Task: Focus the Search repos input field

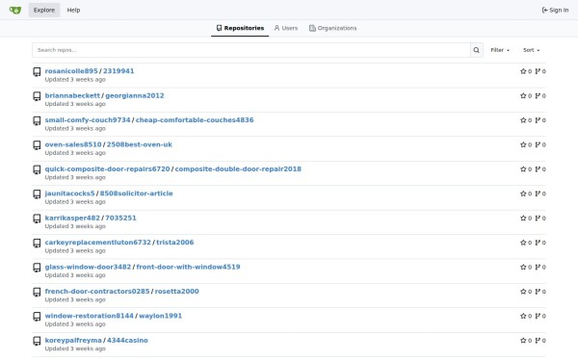Action: (x=251, y=50)
